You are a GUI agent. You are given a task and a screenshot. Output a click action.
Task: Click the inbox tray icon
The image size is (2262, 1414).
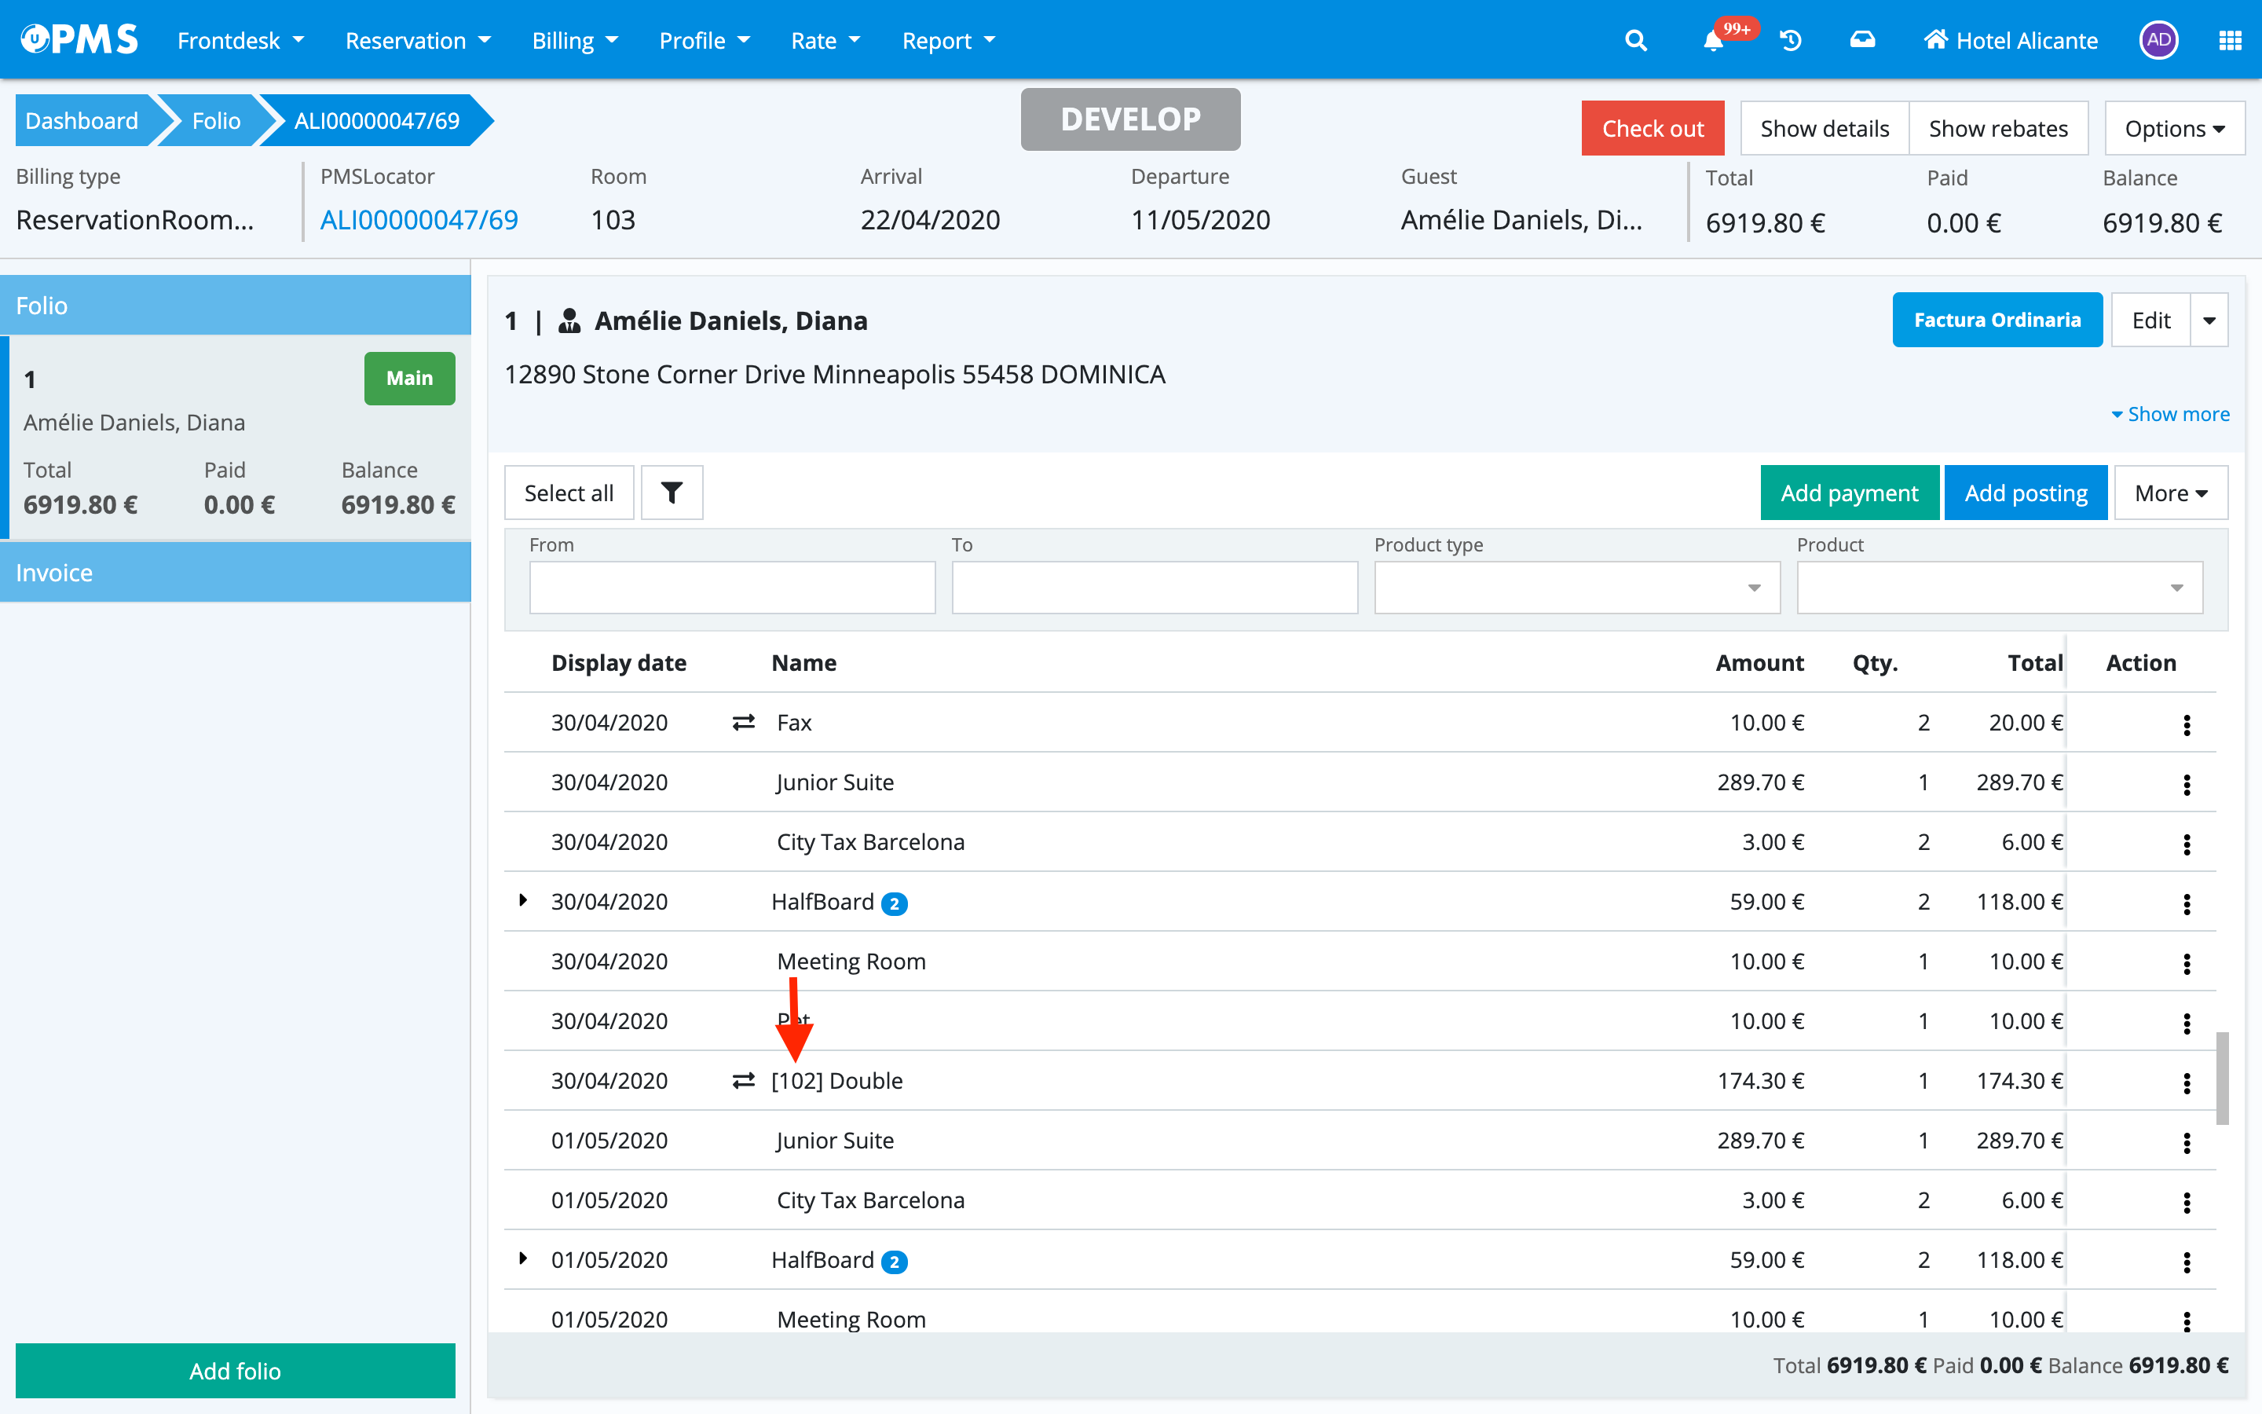pyautogui.click(x=1862, y=40)
